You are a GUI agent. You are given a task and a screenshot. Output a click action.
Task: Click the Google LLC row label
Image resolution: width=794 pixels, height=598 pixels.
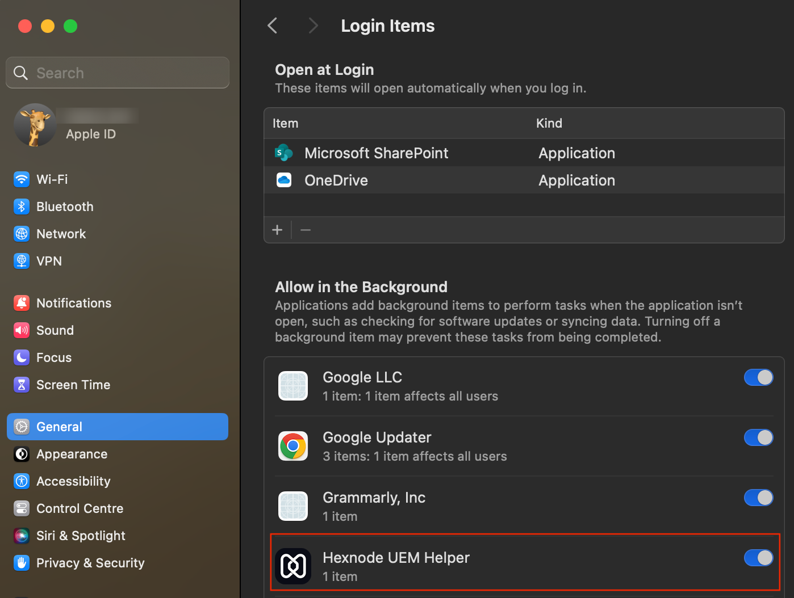click(x=362, y=377)
